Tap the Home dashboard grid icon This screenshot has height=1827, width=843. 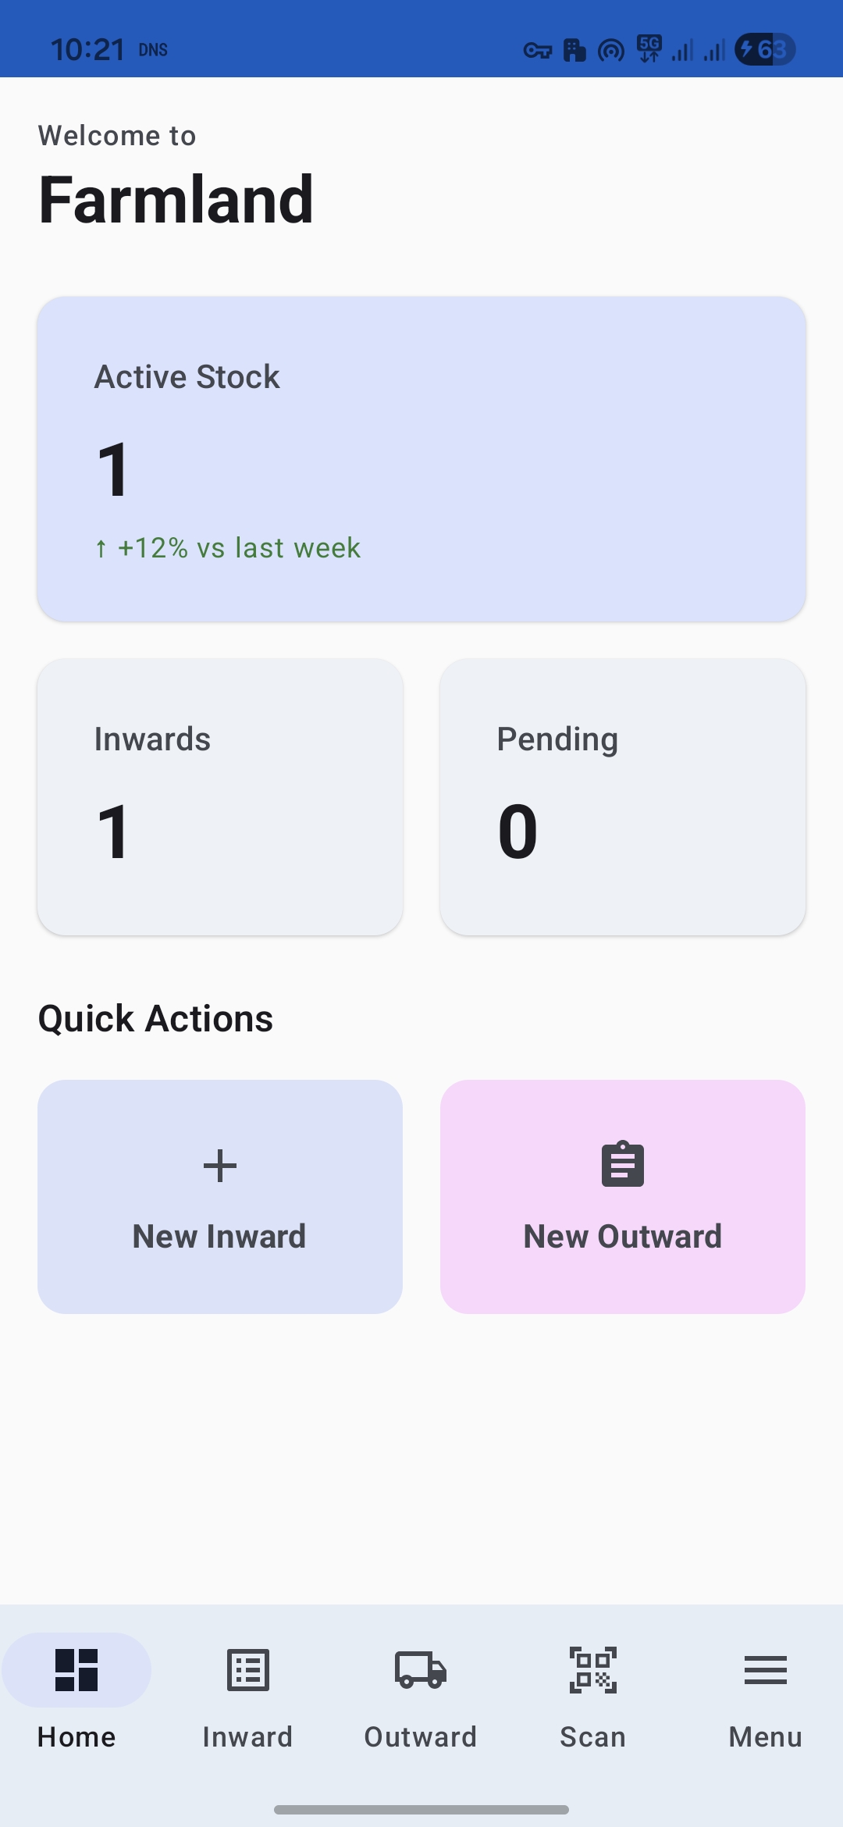pos(76,1670)
